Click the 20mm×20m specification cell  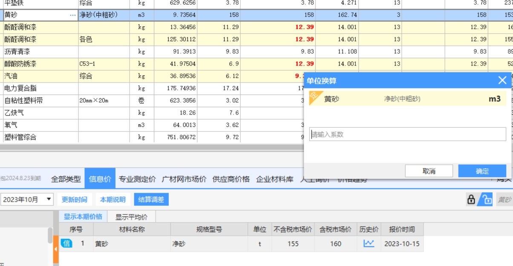pyautogui.click(x=104, y=101)
